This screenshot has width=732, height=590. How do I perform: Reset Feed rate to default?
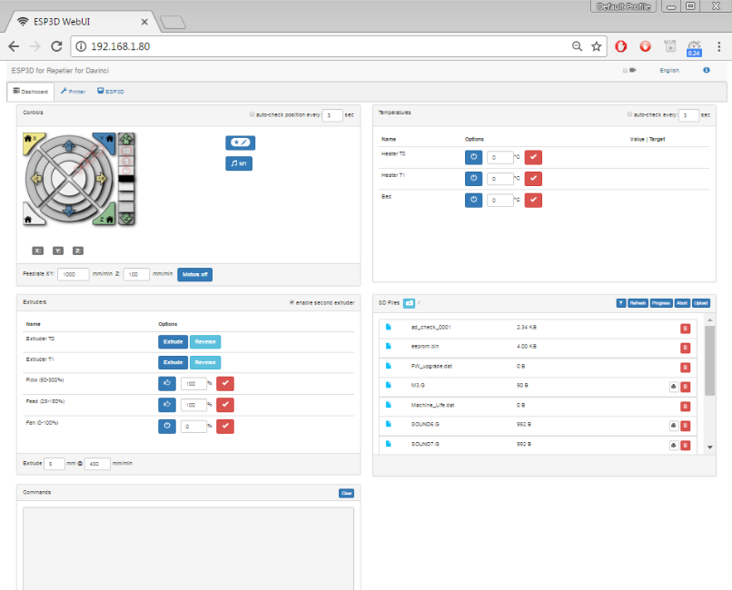tap(167, 404)
